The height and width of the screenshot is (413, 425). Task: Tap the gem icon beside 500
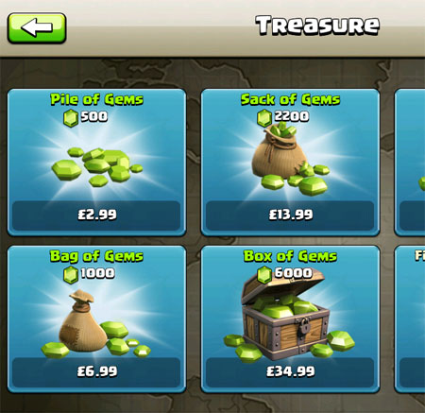[x=71, y=118]
